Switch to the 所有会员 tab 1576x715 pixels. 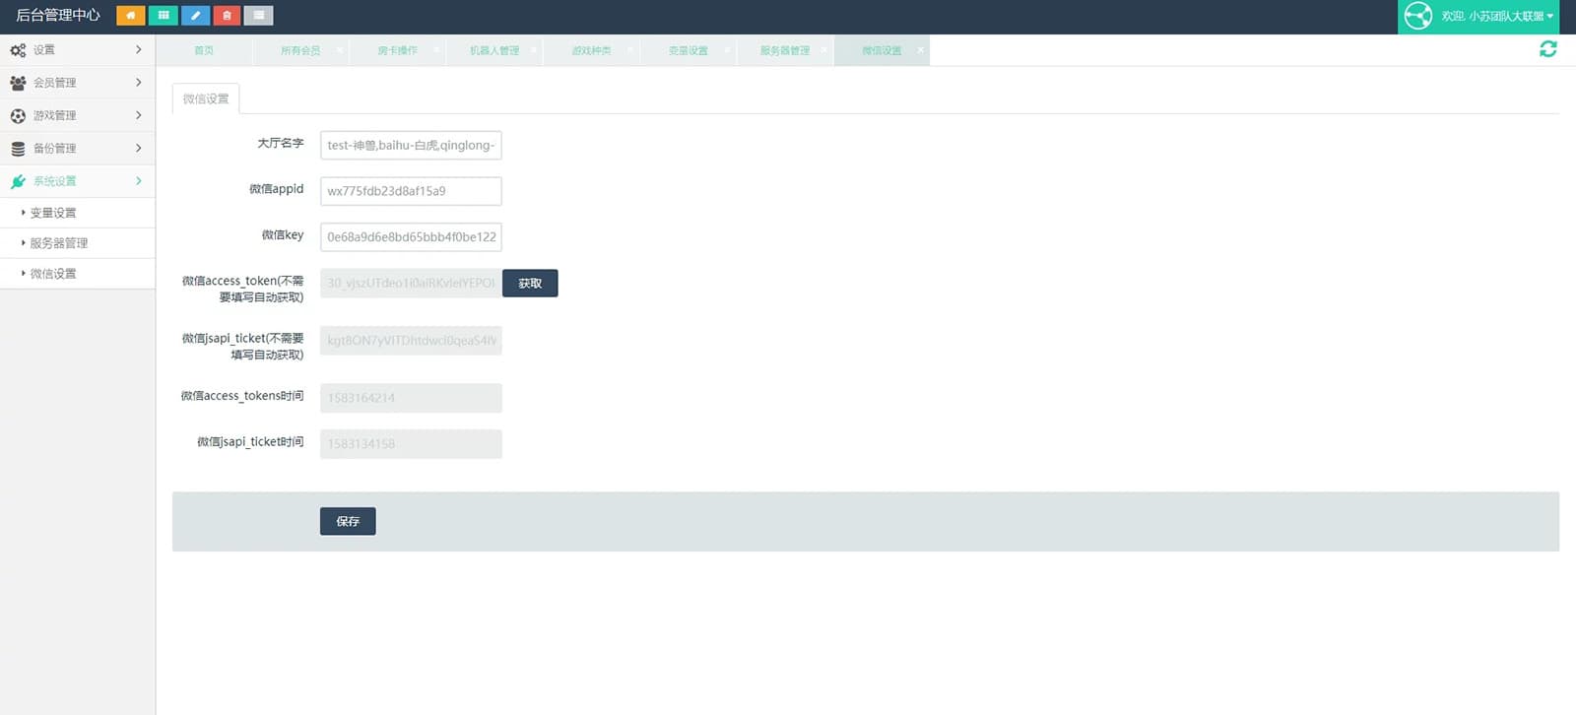coord(299,50)
